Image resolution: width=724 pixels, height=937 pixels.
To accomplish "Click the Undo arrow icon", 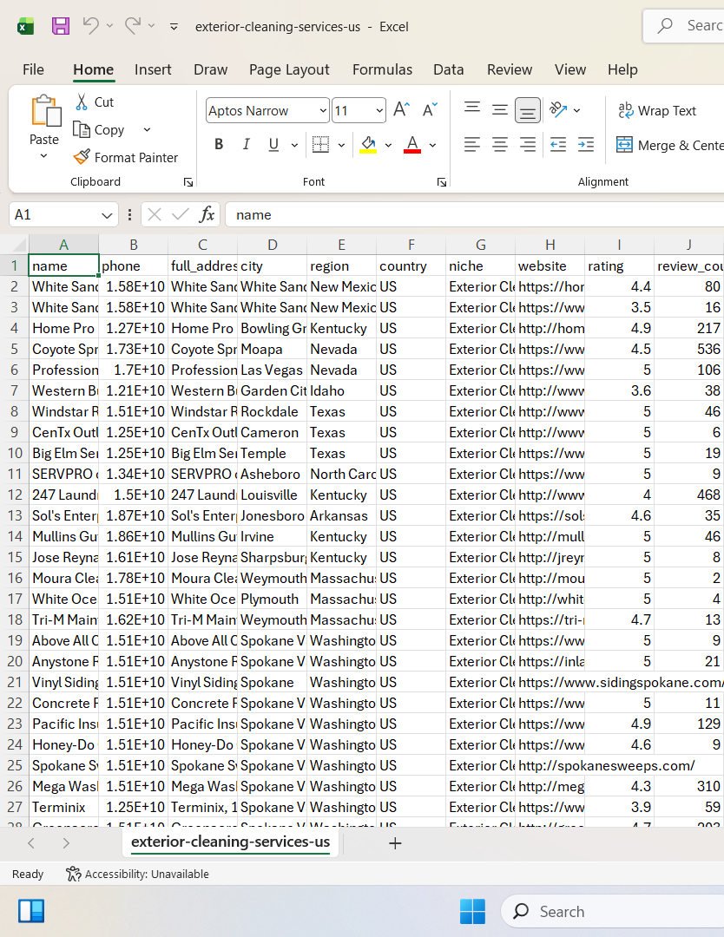I will [x=91, y=26].
